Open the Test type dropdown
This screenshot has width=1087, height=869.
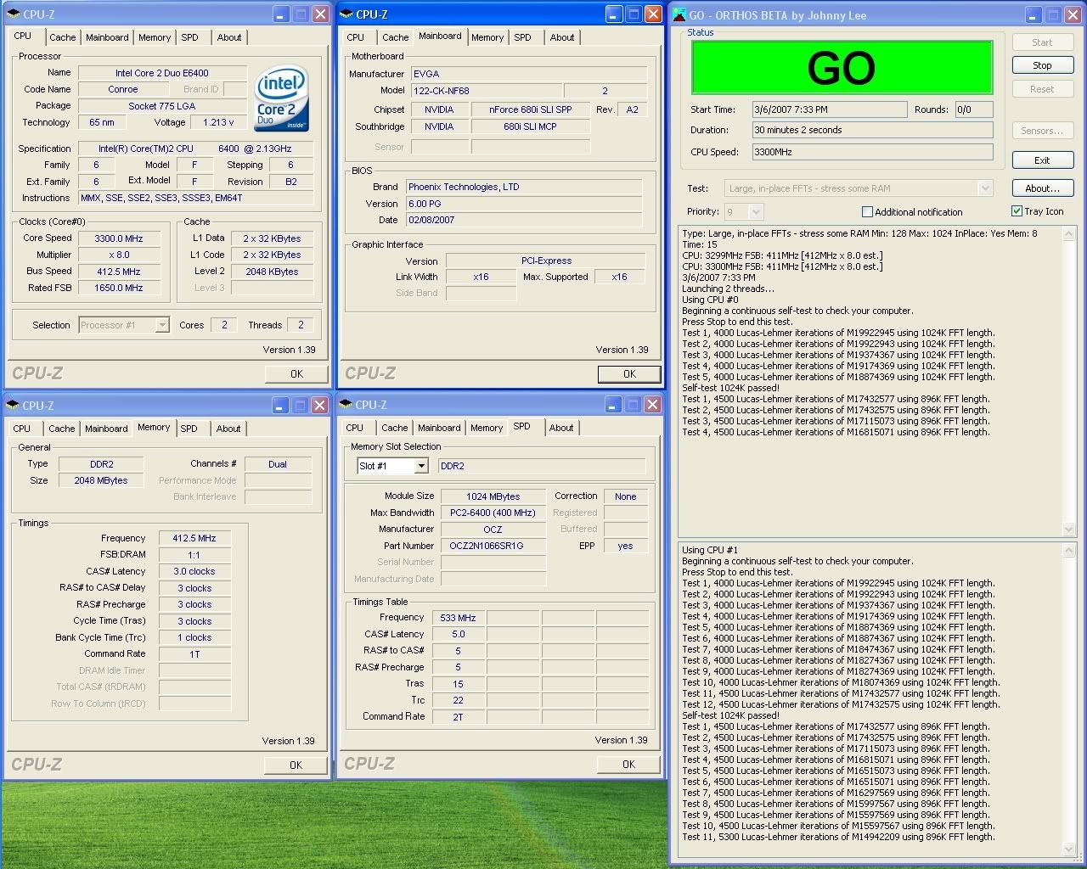pos(985,188)
